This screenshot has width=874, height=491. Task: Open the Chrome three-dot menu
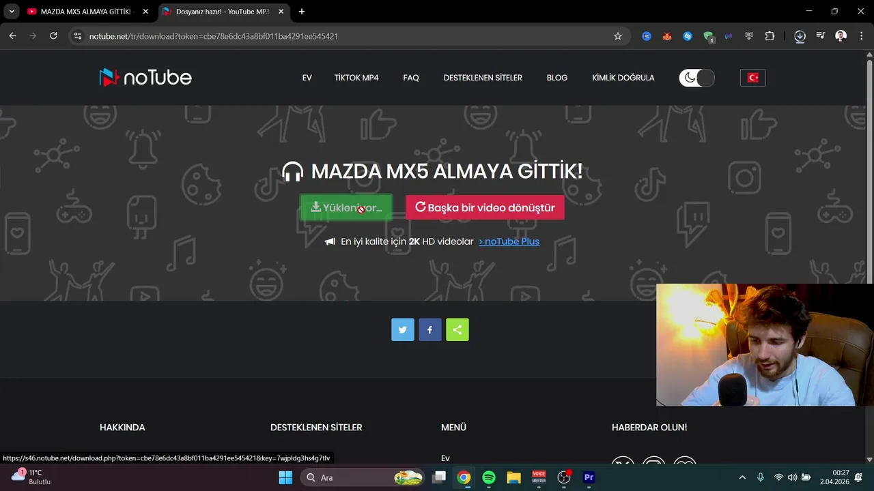click(x=862, y=36)
